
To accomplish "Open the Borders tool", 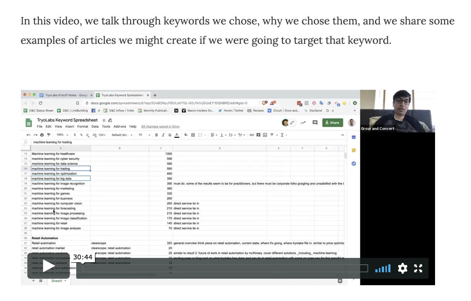I will click(x=193, y=135).
